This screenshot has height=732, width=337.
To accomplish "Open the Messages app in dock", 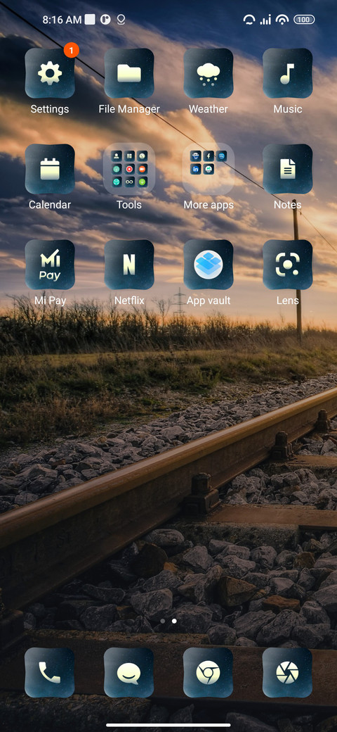I will point(129,672).
